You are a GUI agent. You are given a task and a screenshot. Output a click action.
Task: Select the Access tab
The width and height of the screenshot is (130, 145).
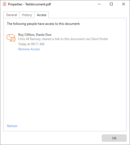click(41, 15)
